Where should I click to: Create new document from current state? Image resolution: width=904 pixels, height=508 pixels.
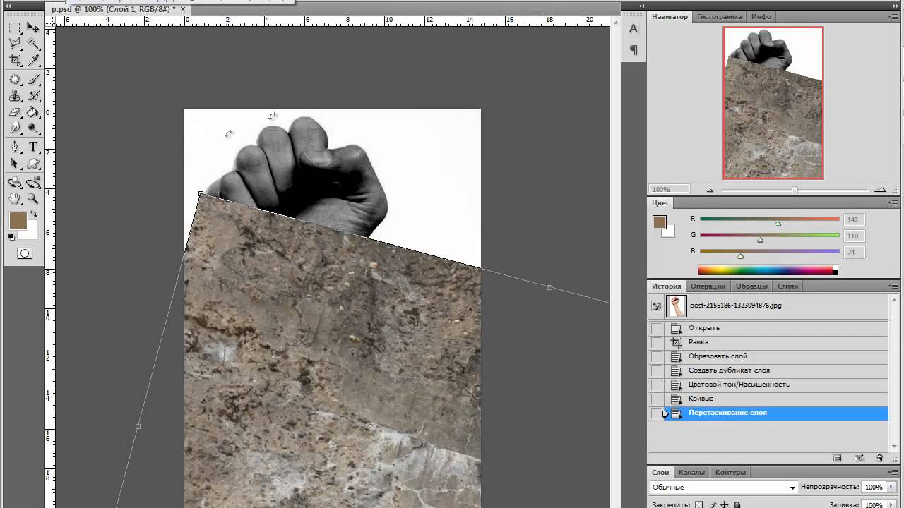click(x=837, y=458)
